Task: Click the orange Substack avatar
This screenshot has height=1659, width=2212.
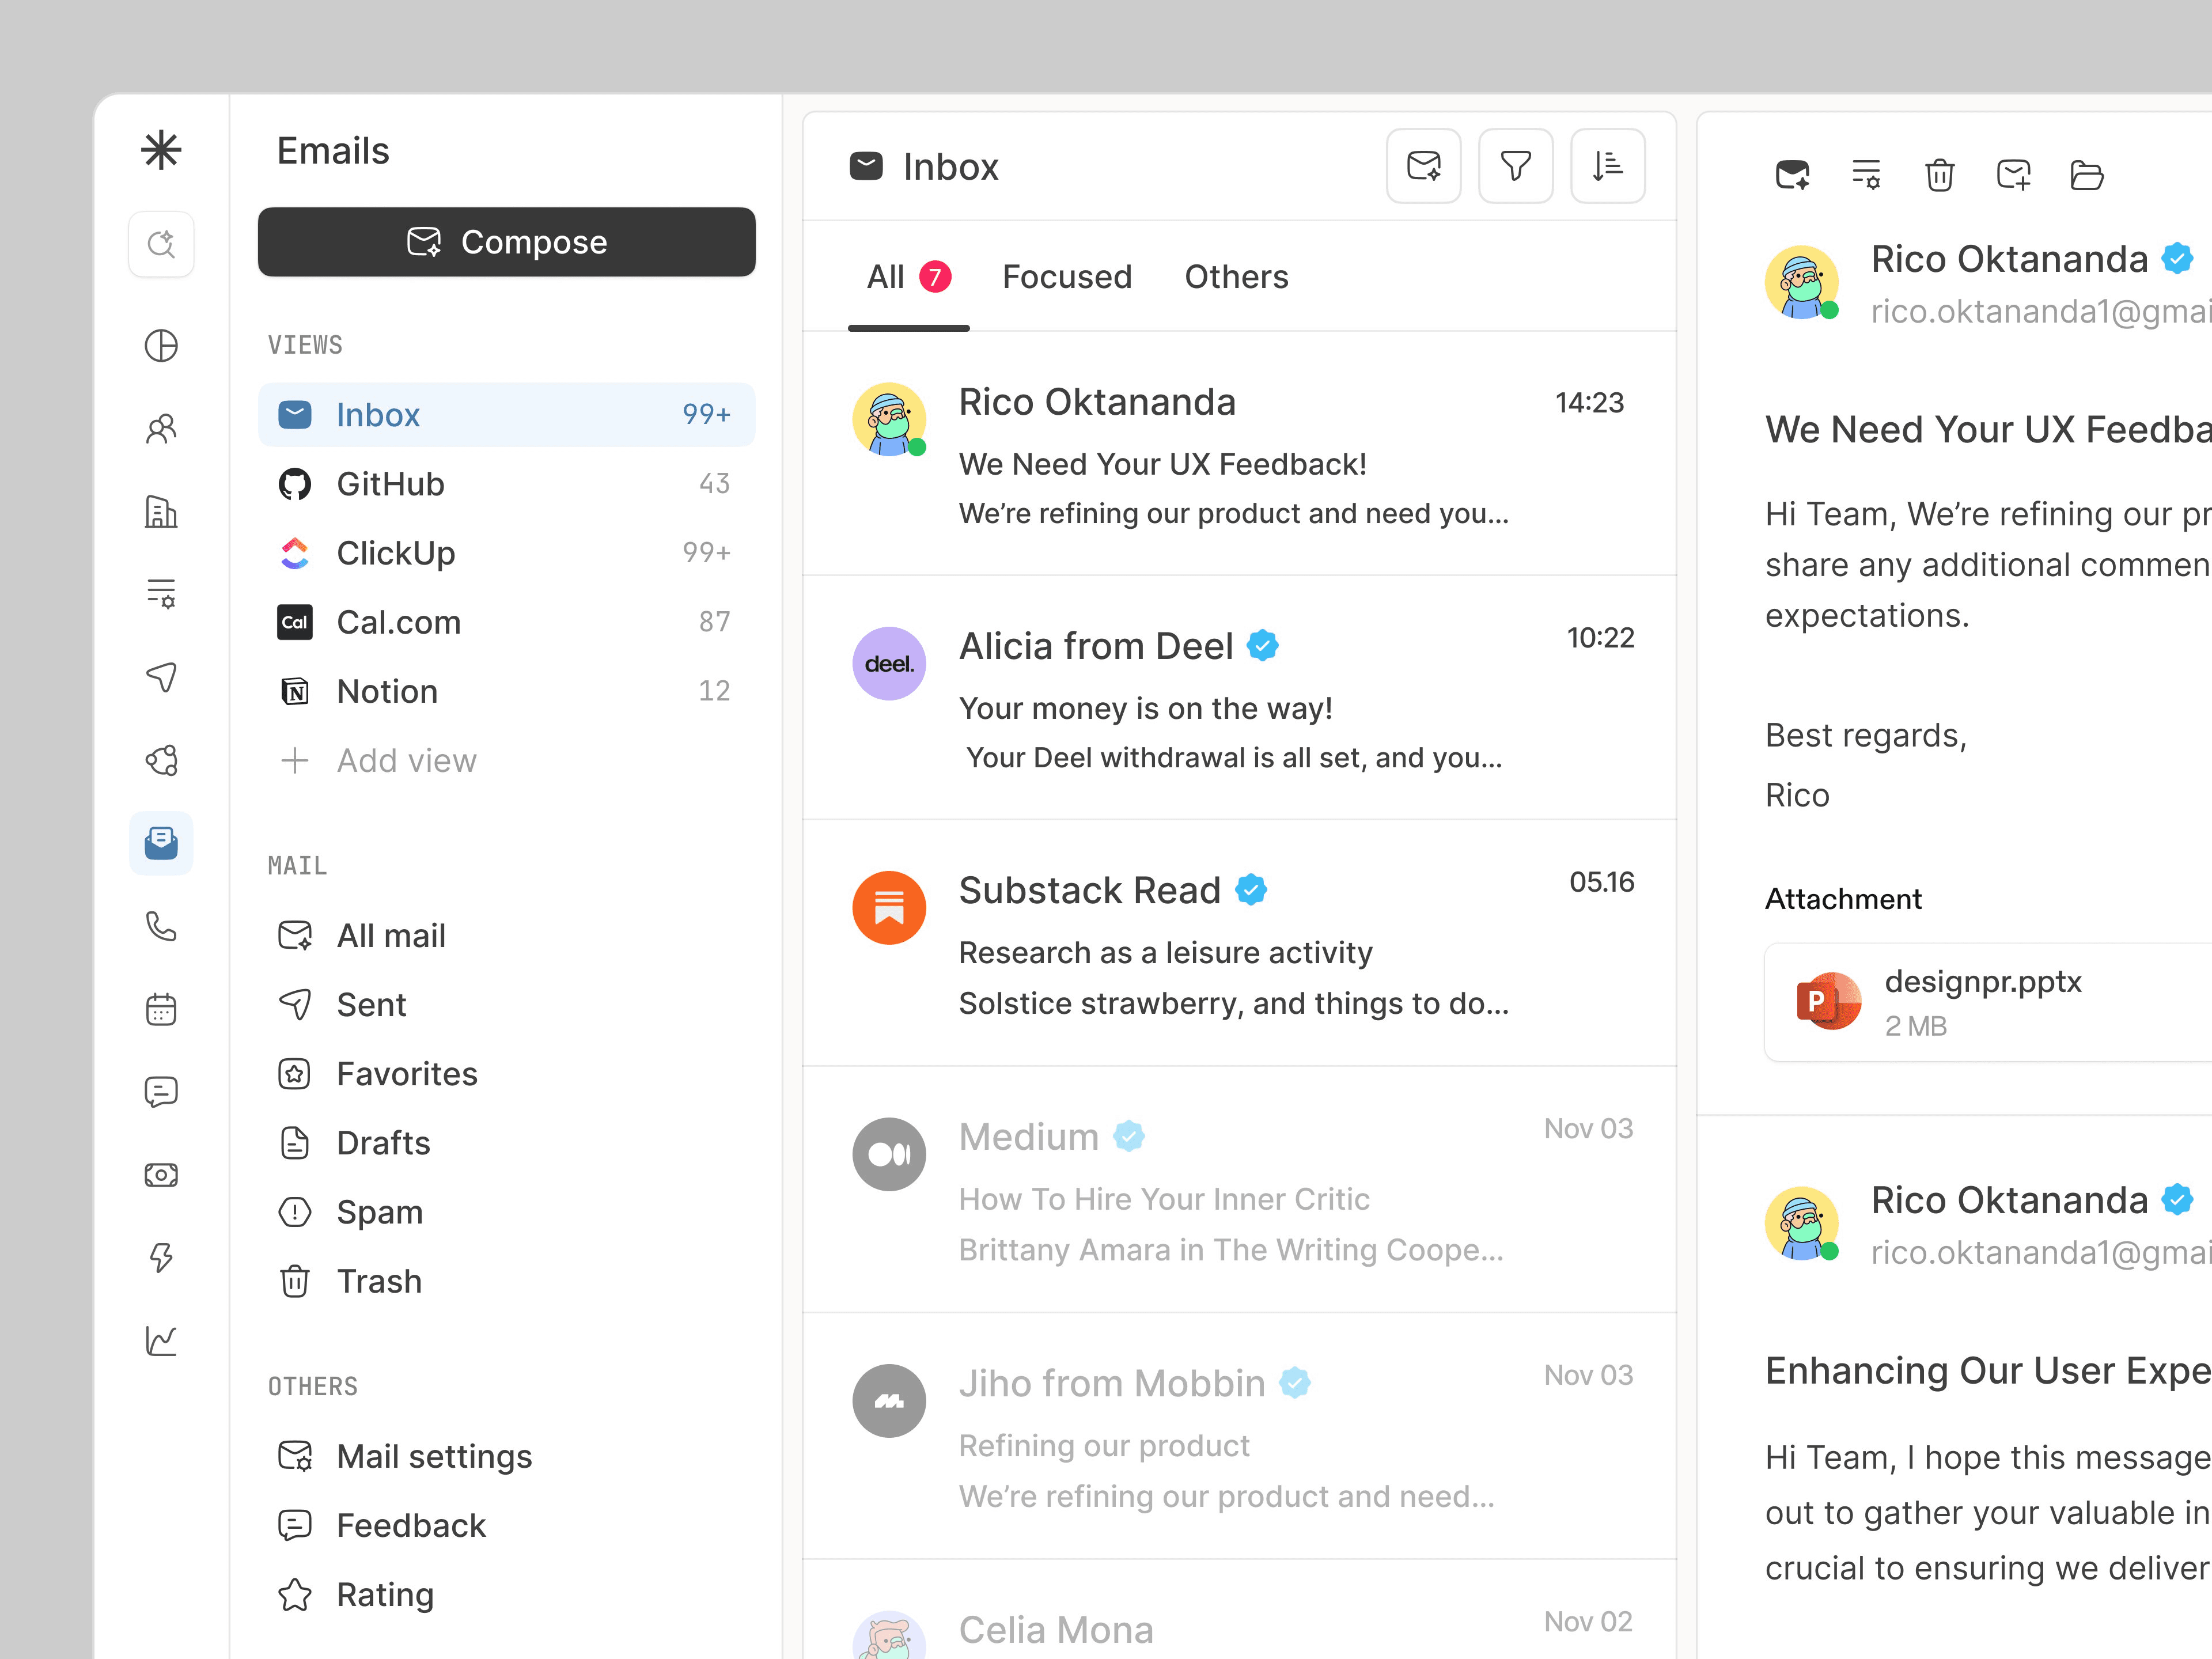Action: pyautogui.click(x=889, y=908)
